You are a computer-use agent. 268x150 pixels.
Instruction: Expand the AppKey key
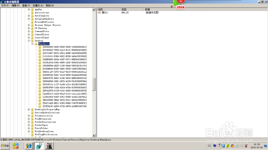[29, 10]
